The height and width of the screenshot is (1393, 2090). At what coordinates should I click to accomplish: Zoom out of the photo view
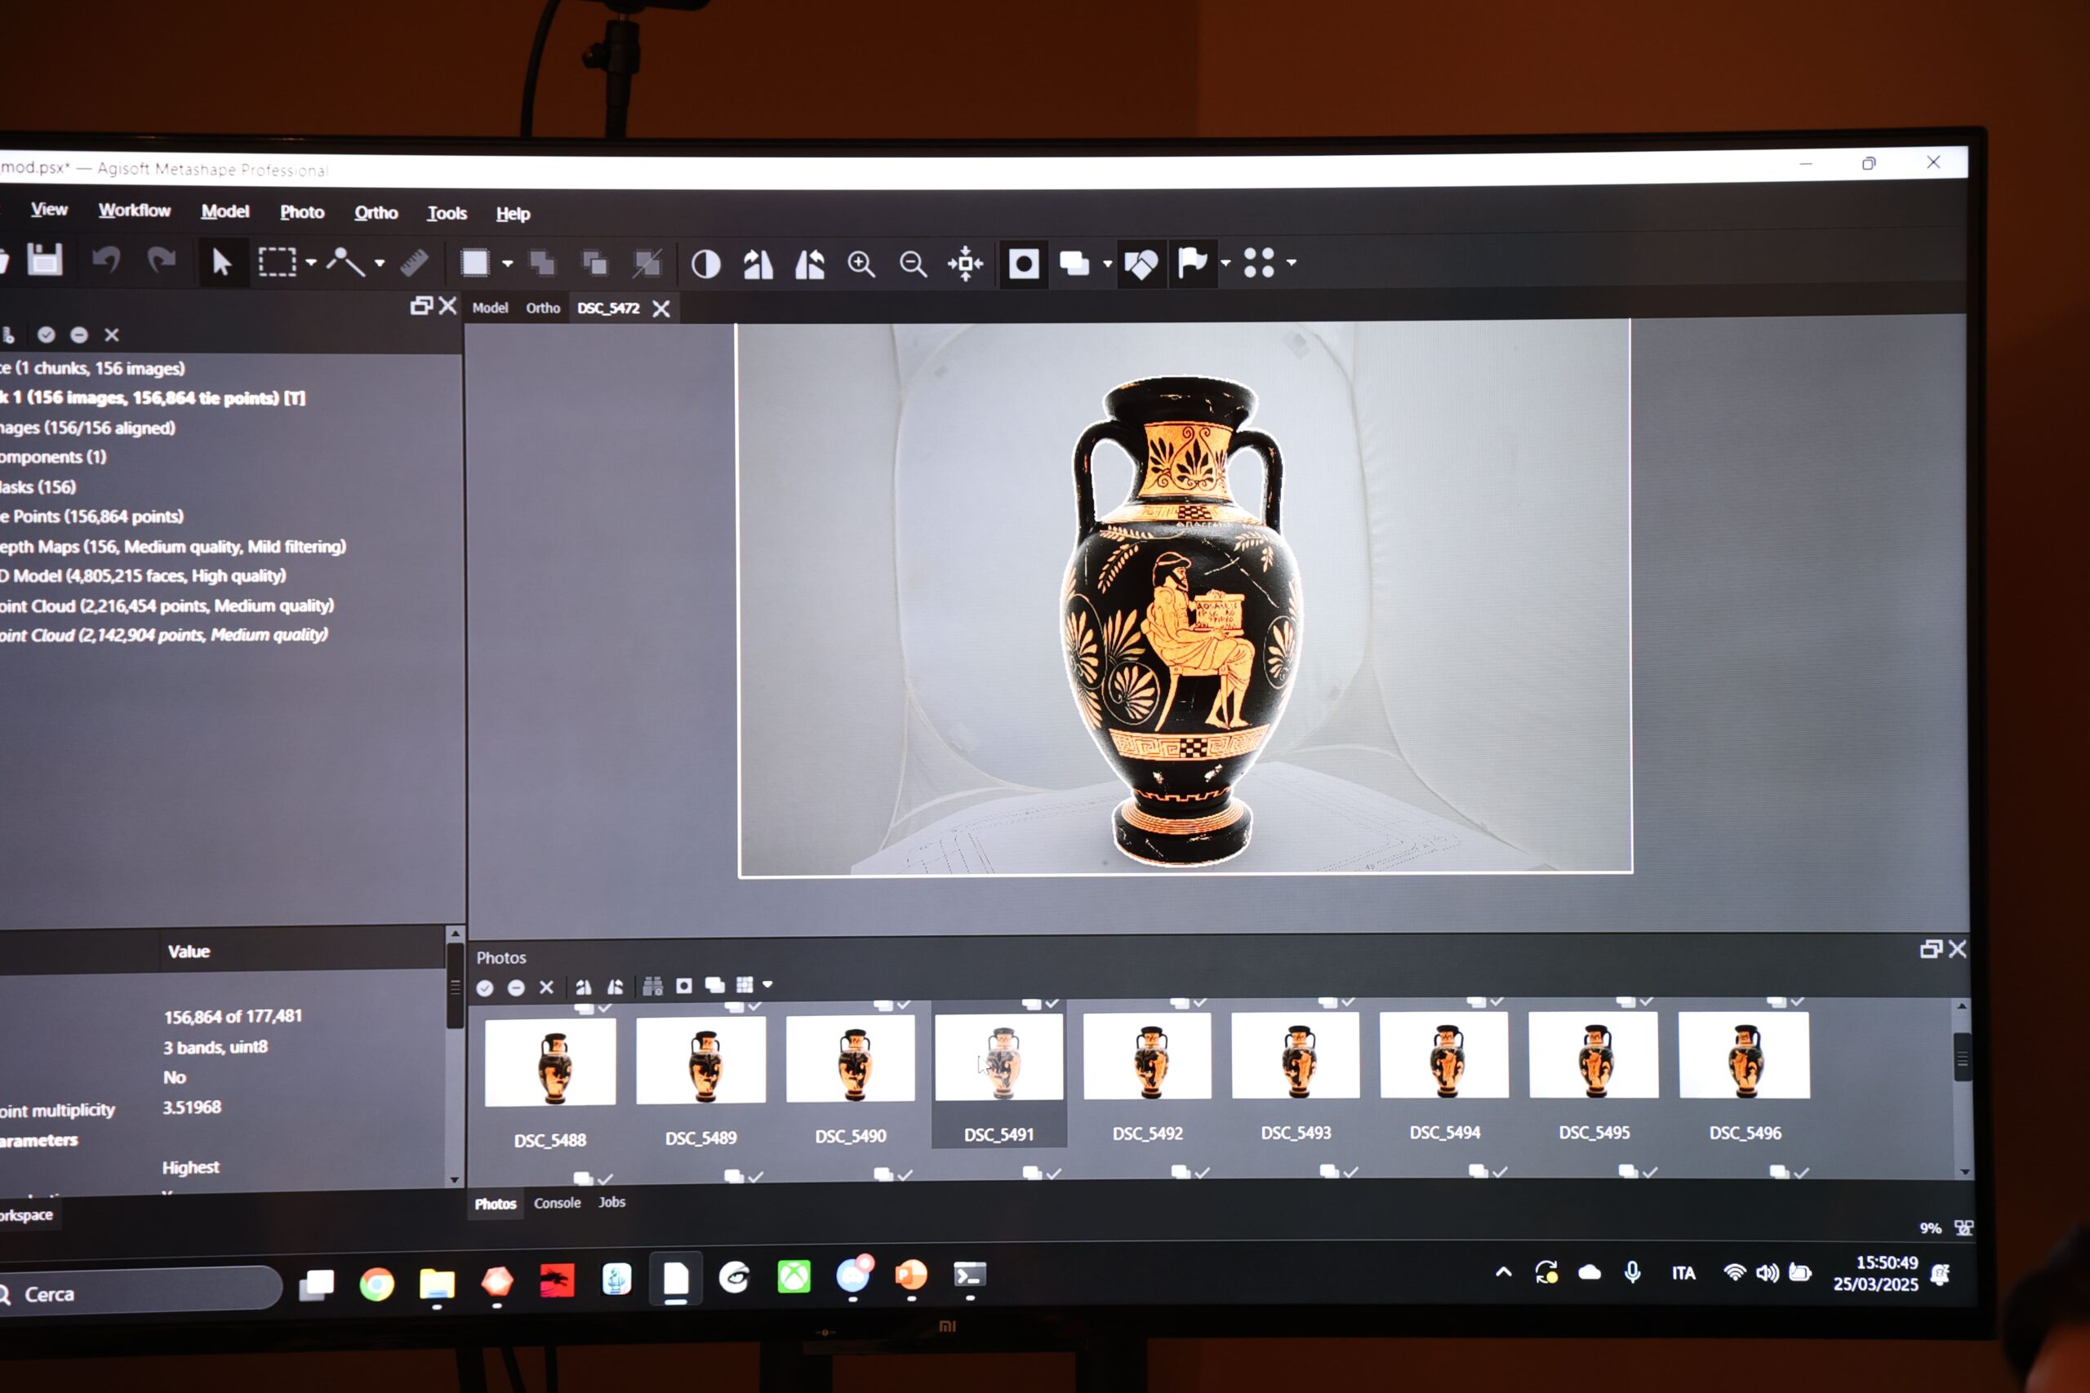click(913, 264)
